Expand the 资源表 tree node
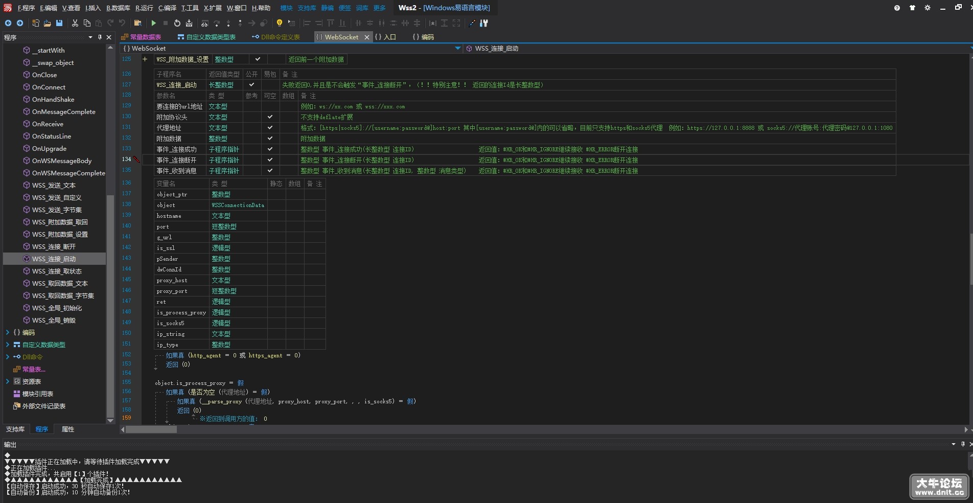 click(8, 381)
